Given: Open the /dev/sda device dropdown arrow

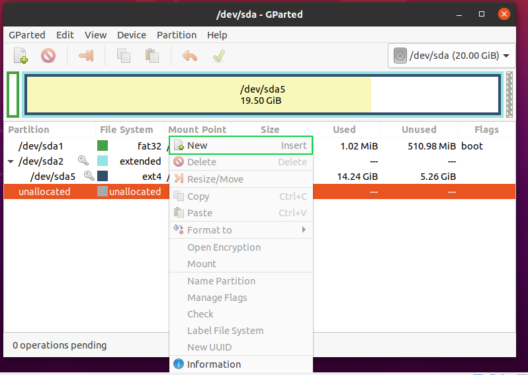Looking at the screenshot, I should (x=506, y=56).
